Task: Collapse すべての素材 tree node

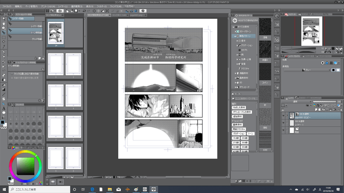Action: (x=233, y=27)
